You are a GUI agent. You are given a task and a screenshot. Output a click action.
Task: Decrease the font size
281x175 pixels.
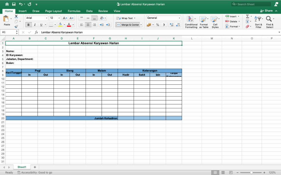(x=71, y=18)
